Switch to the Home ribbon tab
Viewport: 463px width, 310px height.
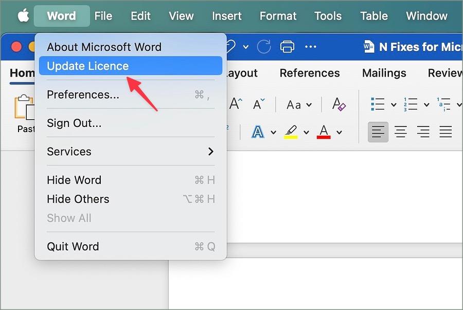(22, 73)
